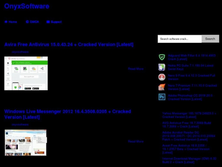Open the Windows Live Messenger 2012 article title
The height and width of the screenshot is (167, 222).
(68, 114)
